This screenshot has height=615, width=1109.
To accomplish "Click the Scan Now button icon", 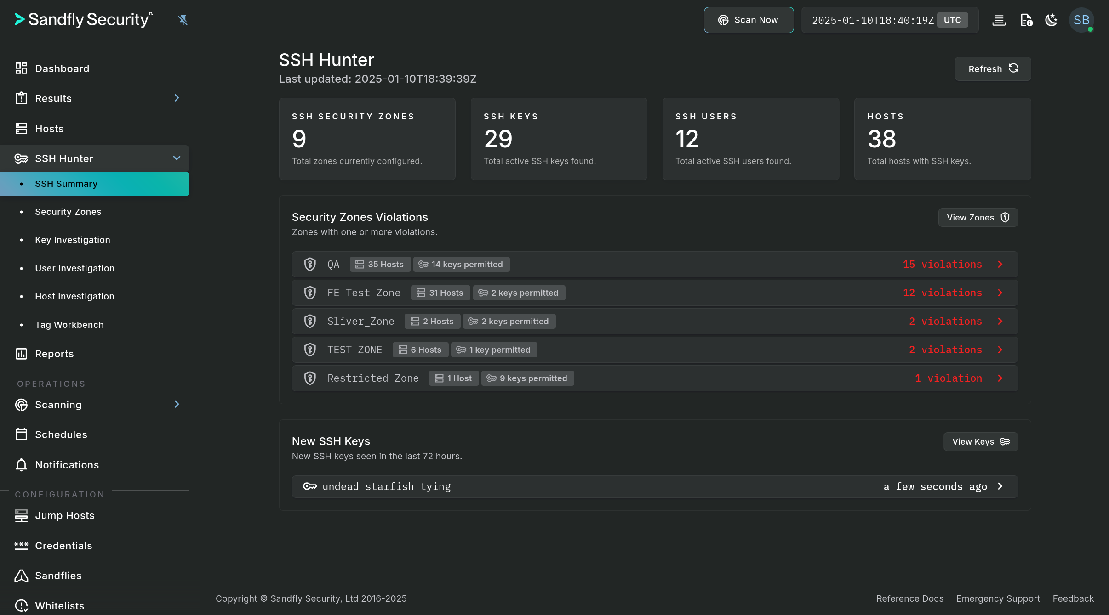I will tap(722, 20).
